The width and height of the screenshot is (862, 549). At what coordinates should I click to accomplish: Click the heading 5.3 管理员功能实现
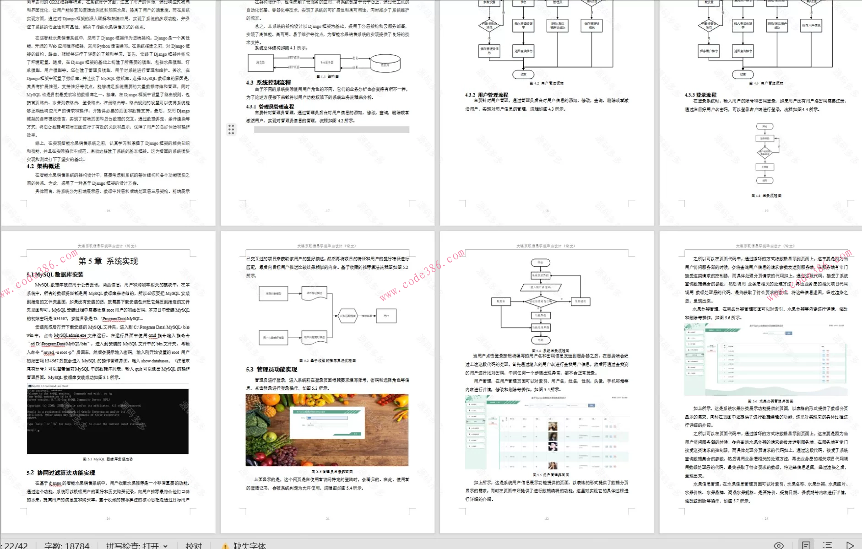point(271,369)
